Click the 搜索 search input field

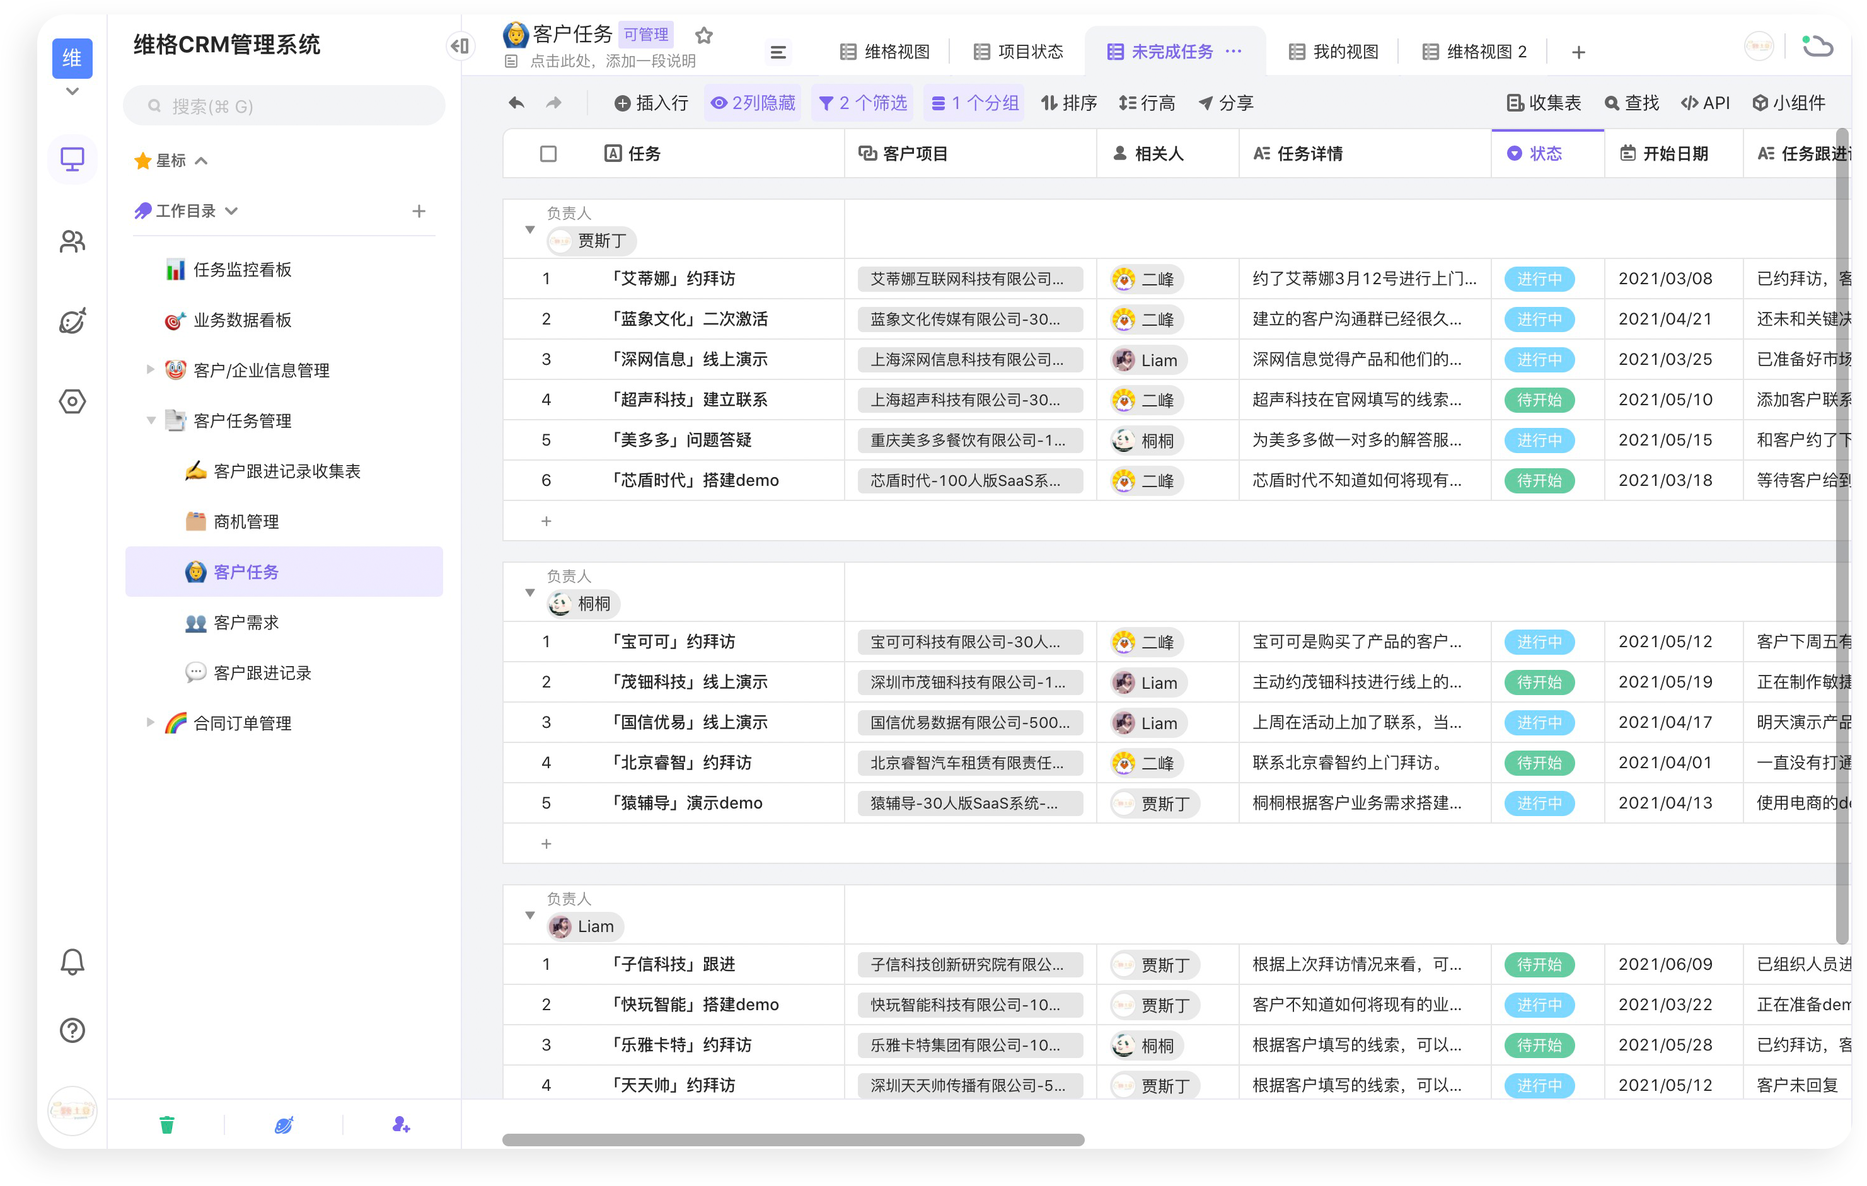click(x=284, y=105)
